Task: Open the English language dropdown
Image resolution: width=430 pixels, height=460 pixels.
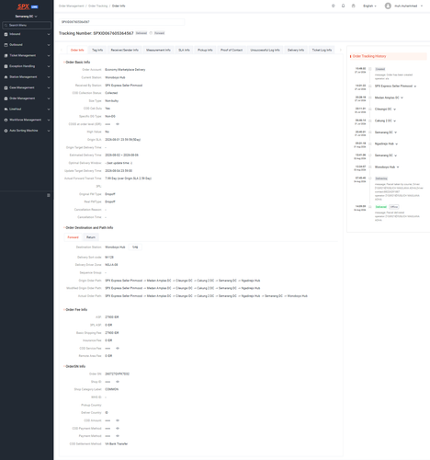Action: pyautogui.click(x=369, y=6)
